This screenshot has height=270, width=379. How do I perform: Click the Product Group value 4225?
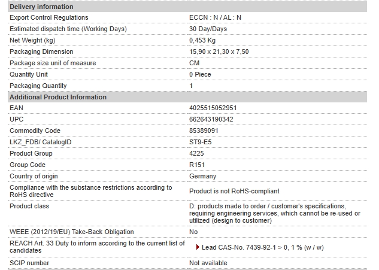click(196, 153)
